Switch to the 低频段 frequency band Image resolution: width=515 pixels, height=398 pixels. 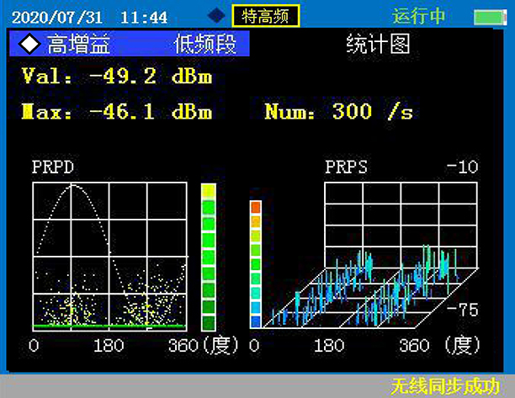tap(204, 45)
